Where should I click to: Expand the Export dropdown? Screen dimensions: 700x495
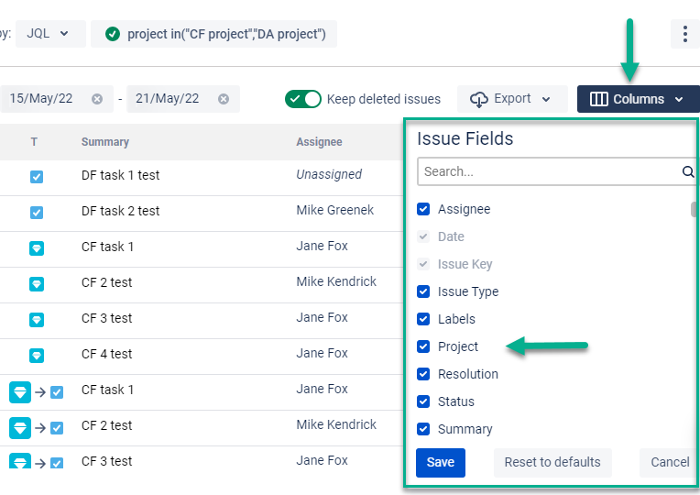(x=512, y=99)
